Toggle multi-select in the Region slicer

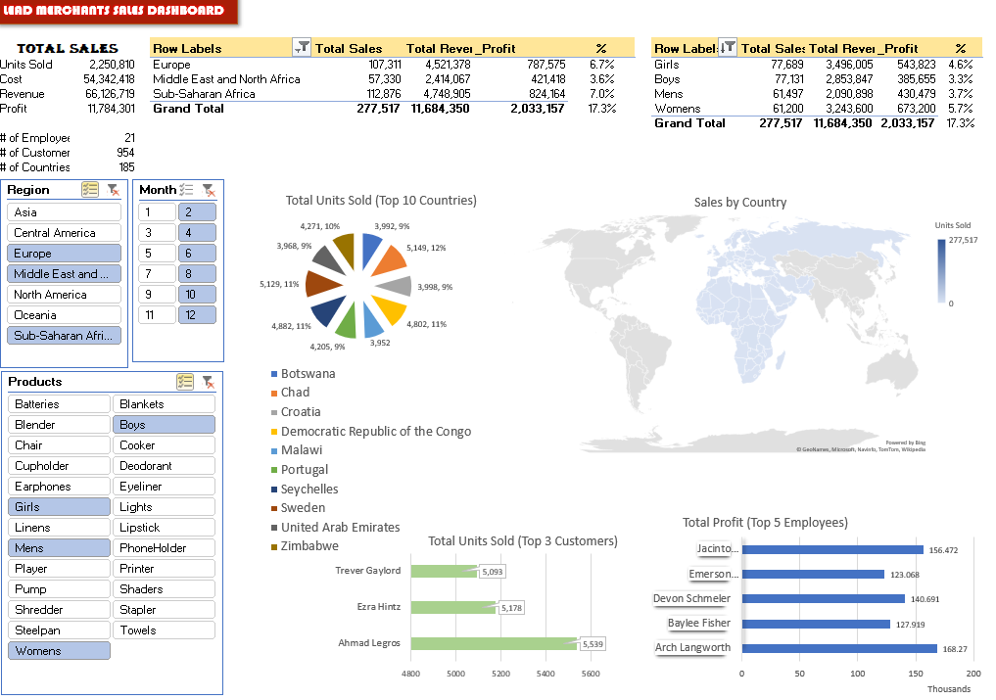pyautogui.click(x=90, y=190)
